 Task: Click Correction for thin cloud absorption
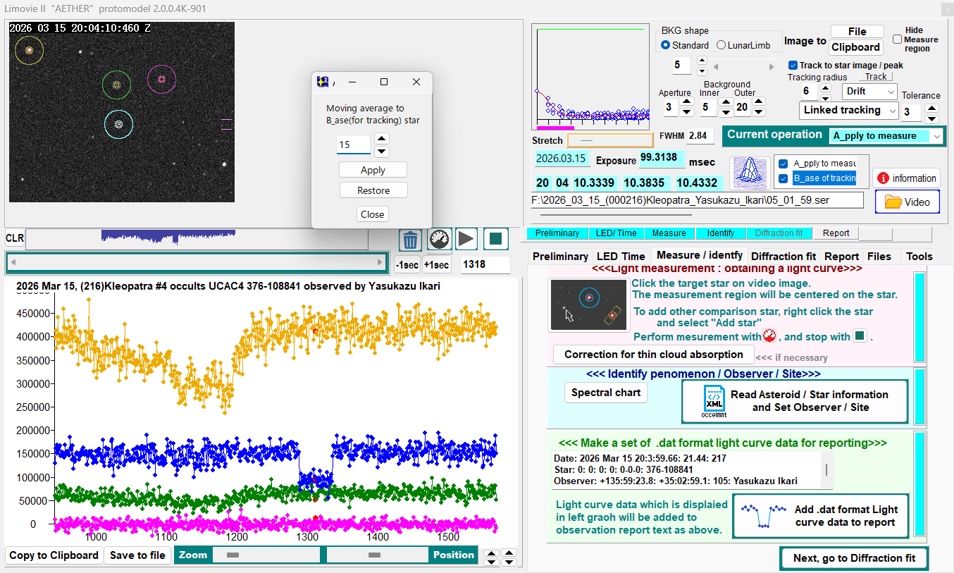[x=653, y=355]
